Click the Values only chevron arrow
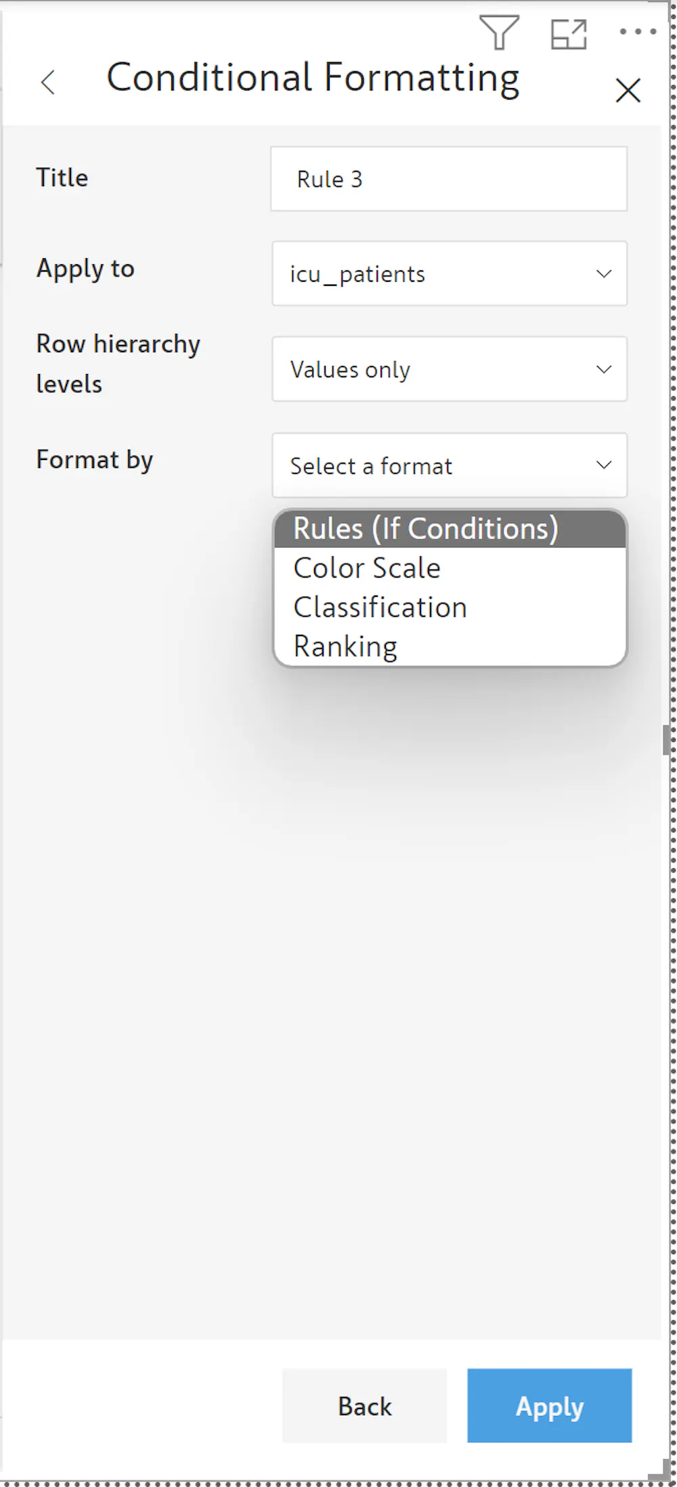 [603, 369]
